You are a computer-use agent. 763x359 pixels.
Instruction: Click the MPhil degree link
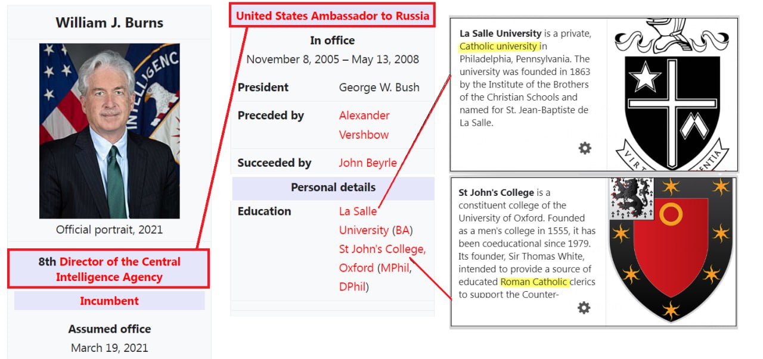pyautogui.click(x=395, y=268)
